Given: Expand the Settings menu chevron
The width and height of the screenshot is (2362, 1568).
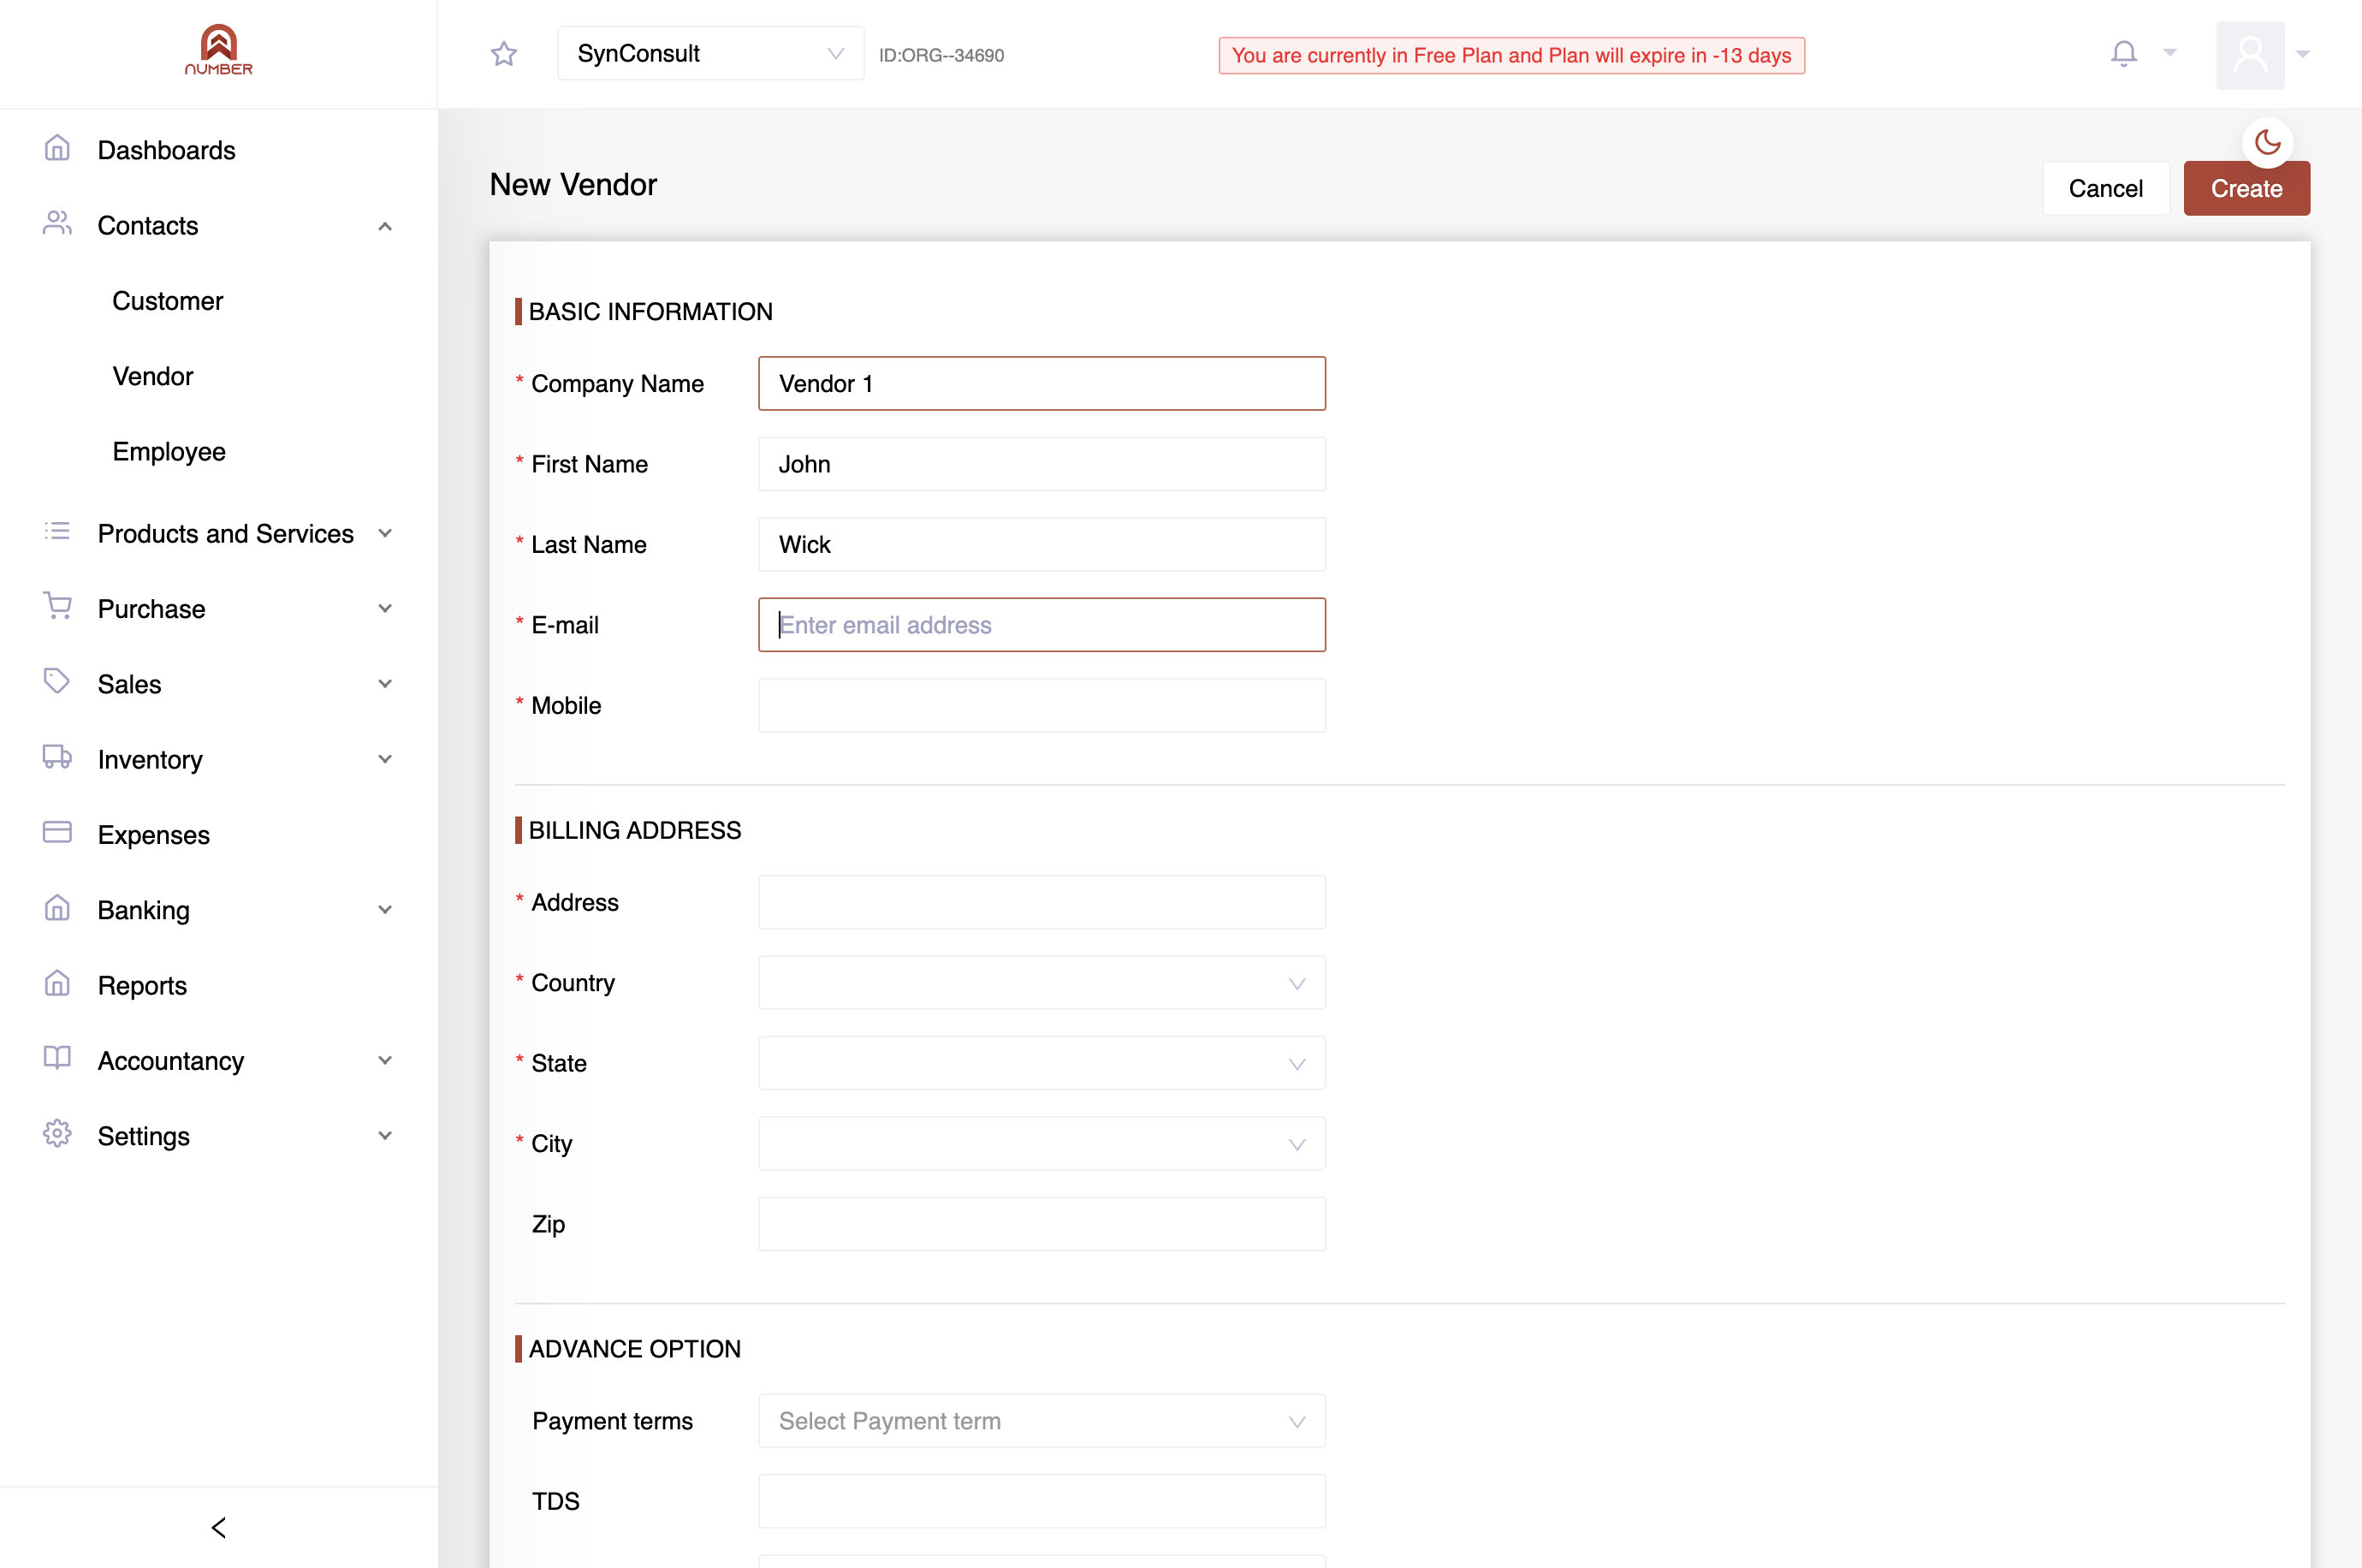Looking at the screenshot, I should pyautogui.click(x=385, y=1135).
